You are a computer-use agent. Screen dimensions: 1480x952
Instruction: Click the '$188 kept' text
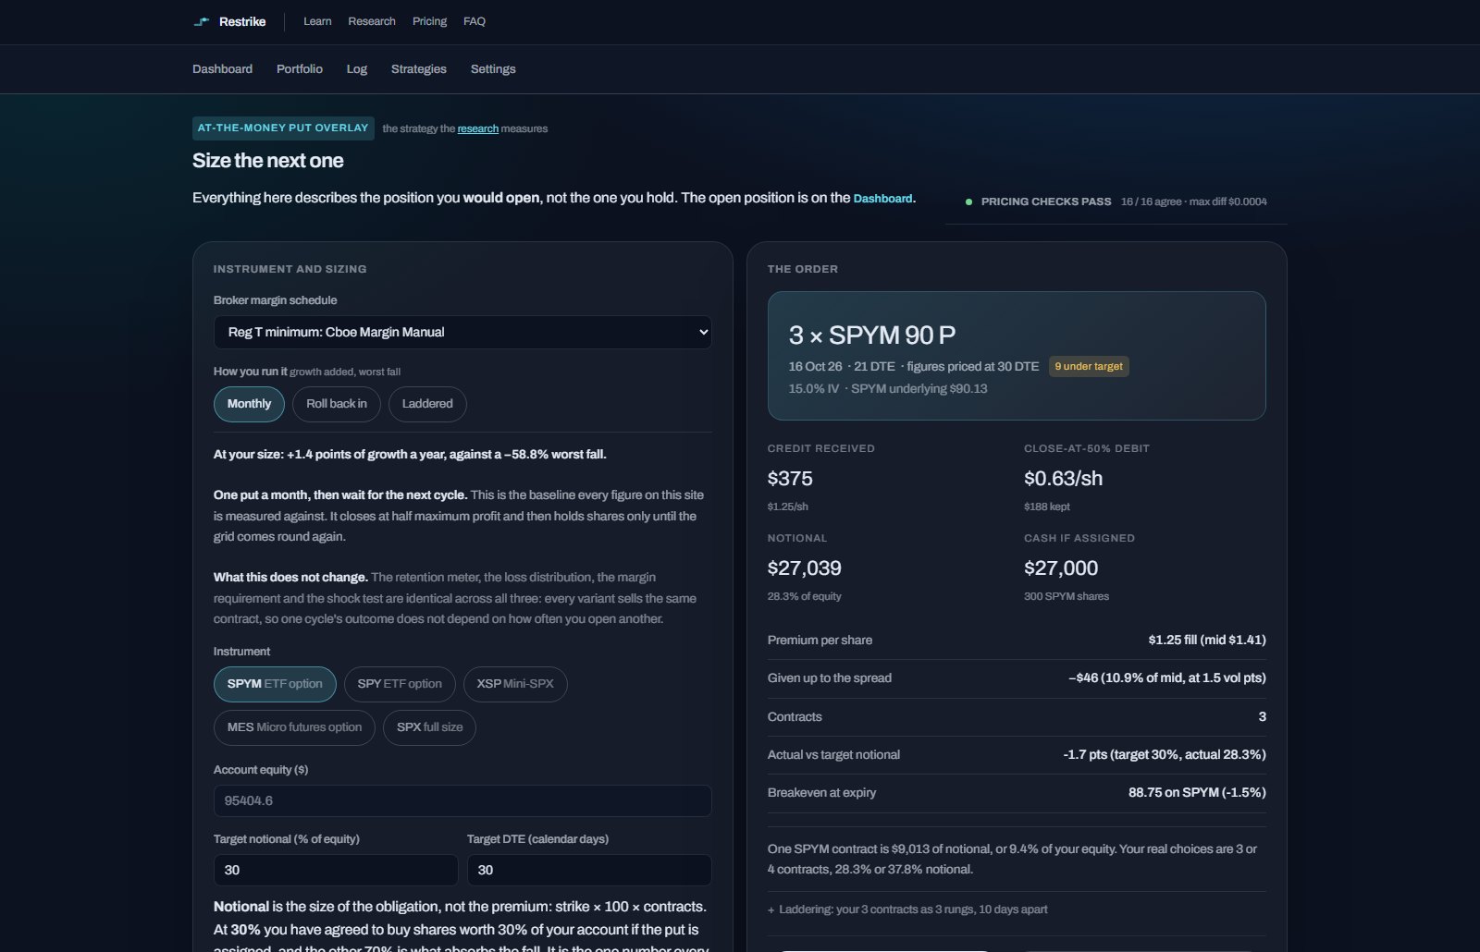click(1047, 507)
